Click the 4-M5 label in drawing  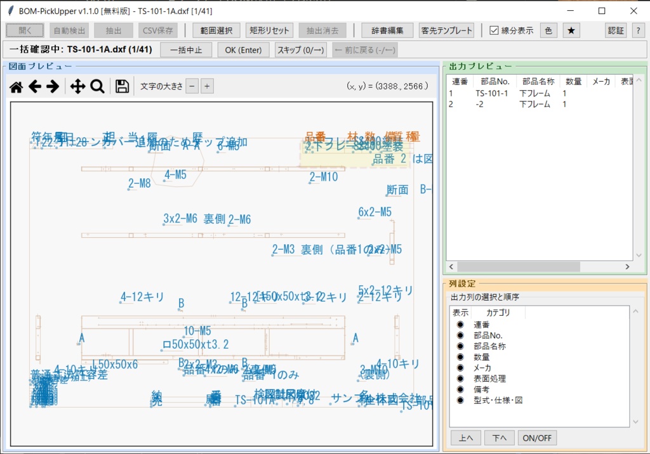175,175
